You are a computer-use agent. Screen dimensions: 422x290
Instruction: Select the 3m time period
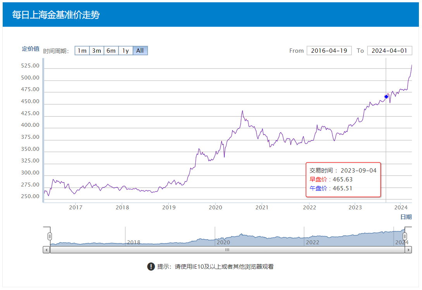96,51
